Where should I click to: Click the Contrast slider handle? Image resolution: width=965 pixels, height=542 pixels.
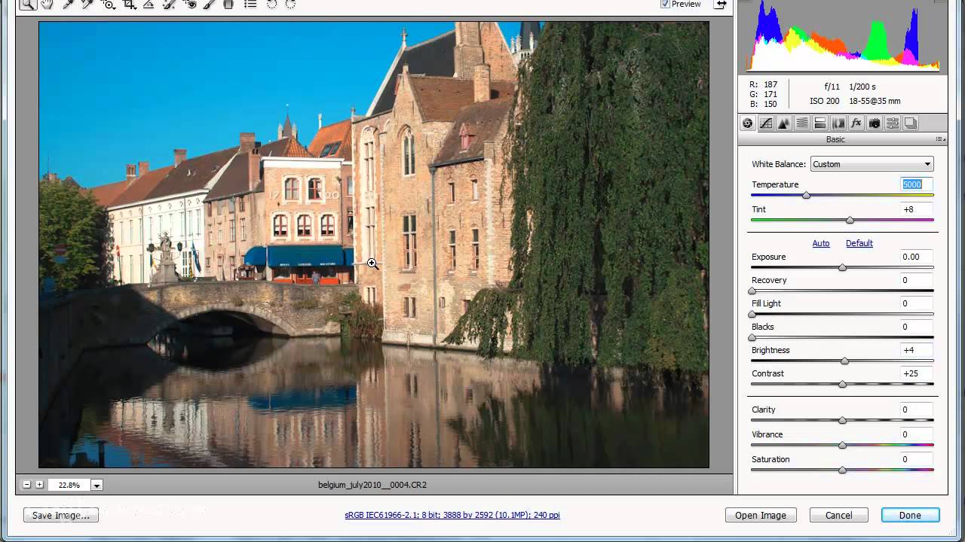(842, 385)
